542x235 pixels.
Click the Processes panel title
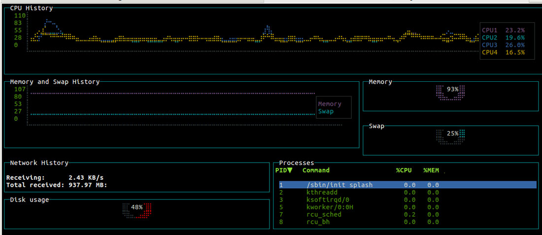[x=297, y=163]
